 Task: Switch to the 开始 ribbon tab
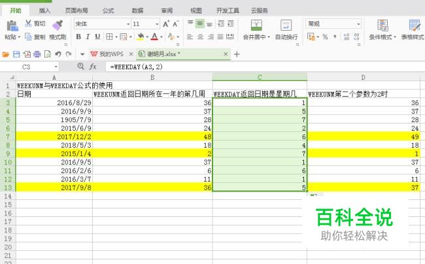click(x=16, y=10)
